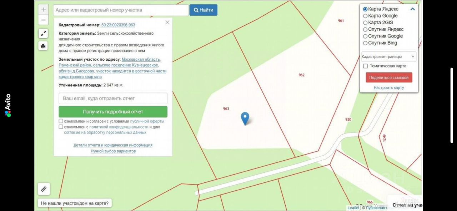Screen dimensions: 457x211
Task: Click parcel label 963 on map
Action: coord(226,109)
